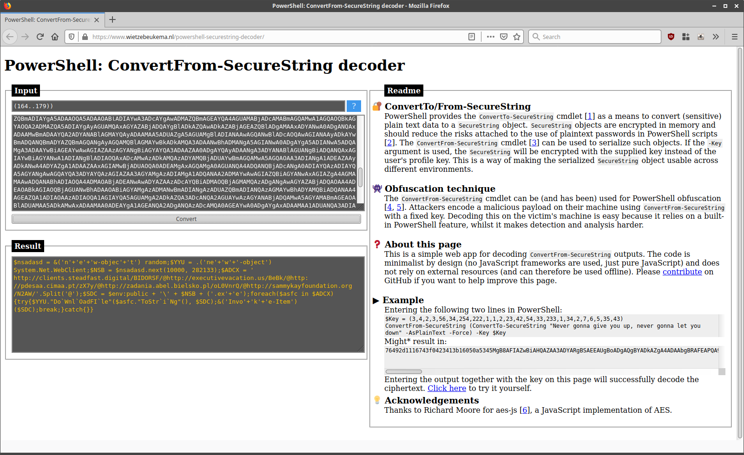
Task: Click the Convert button
Action: pyautogui.click(x=186, y=219)
